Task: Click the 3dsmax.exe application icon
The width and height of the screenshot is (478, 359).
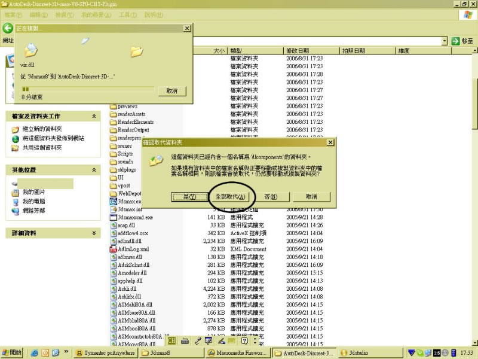Action: point(114,202)
